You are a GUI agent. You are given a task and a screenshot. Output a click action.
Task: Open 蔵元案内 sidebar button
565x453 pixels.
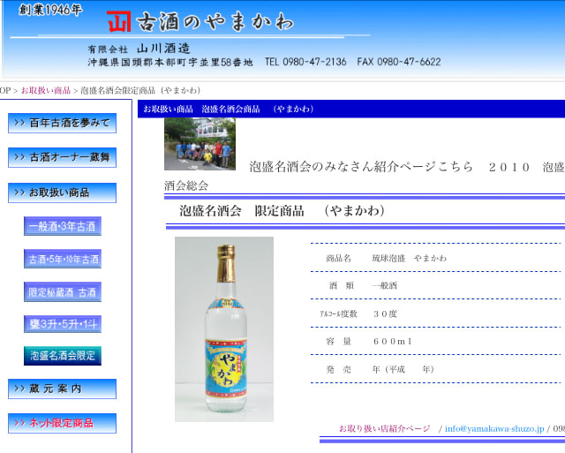(63, 389)
